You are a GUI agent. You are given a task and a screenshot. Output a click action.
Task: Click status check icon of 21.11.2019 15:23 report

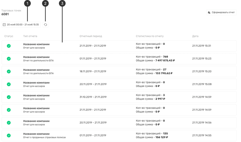(9, 59)
